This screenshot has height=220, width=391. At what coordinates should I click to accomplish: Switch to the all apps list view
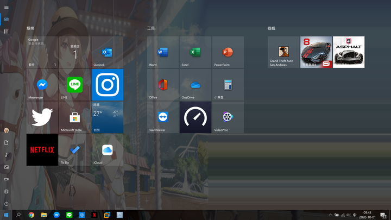pos(6,32)
